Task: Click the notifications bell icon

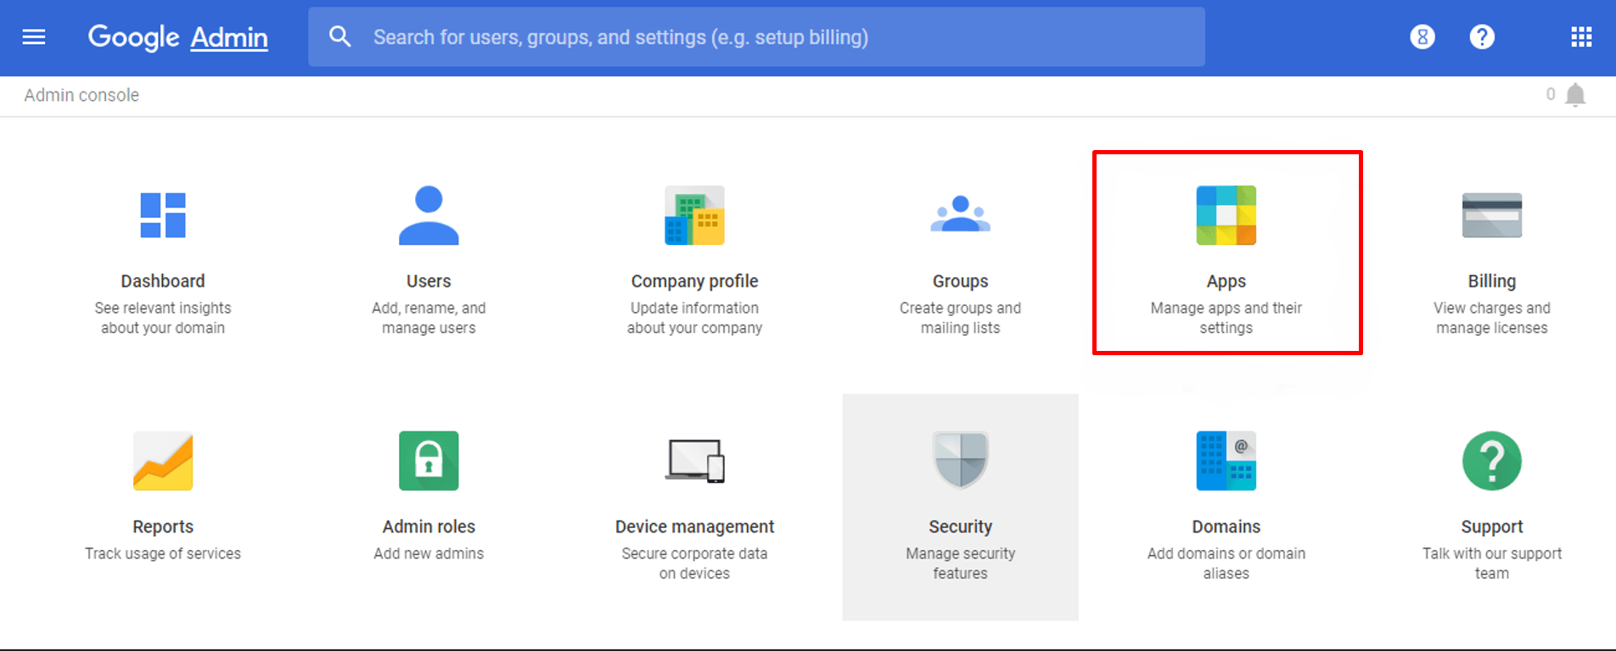Action: pos(1575,95)
